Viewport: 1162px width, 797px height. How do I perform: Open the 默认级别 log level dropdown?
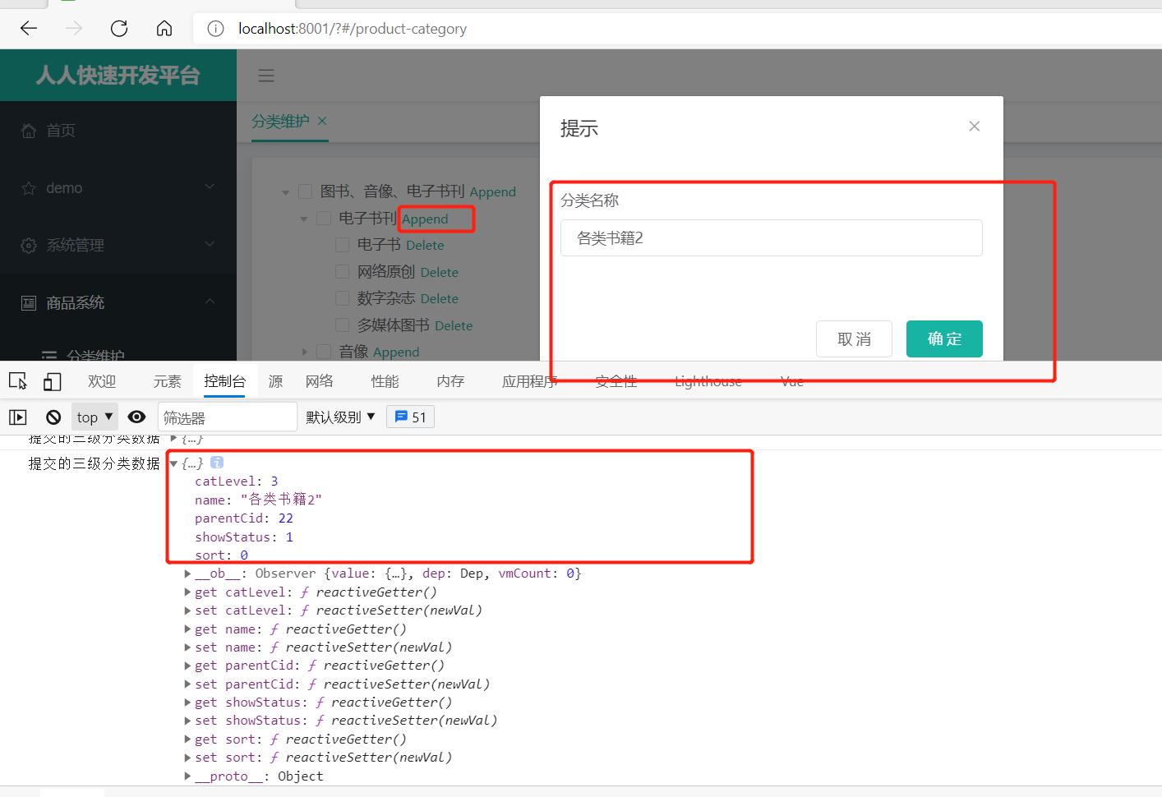[x=340, y=417]
